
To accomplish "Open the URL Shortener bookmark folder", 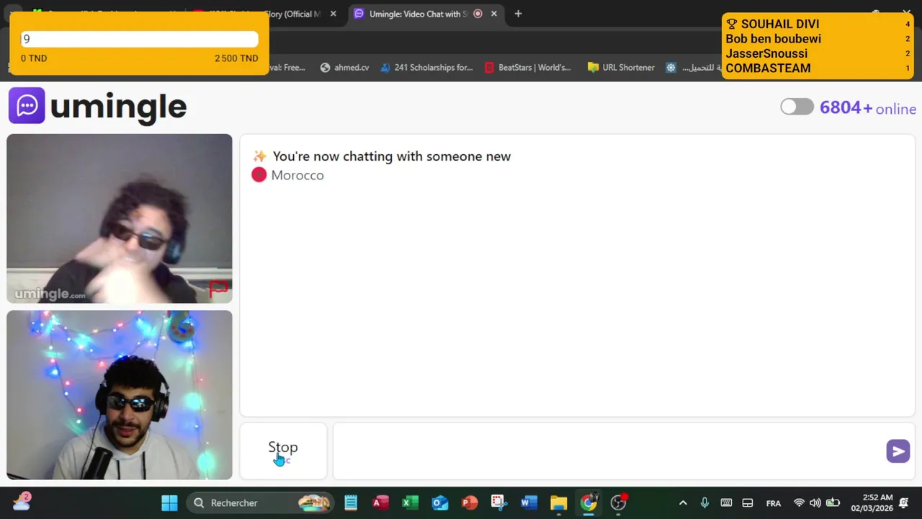I will pyautogui.click(x=621, y=67).
